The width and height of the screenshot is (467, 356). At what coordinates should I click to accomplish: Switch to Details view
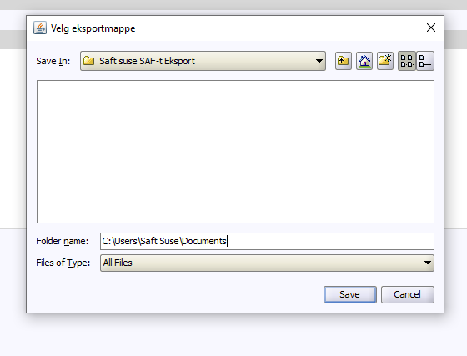pos(425,61)
